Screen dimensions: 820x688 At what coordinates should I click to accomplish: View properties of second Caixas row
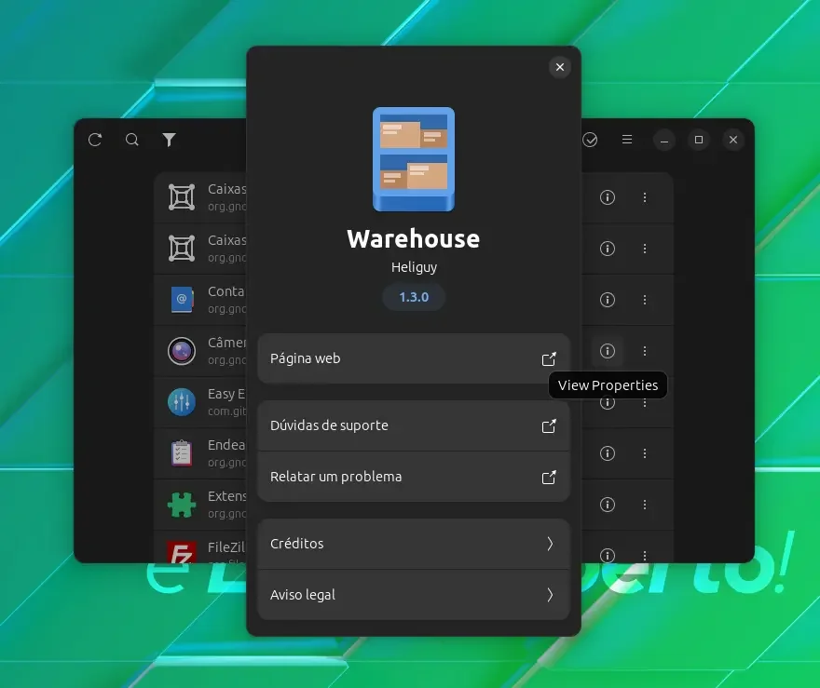(608, 249)
